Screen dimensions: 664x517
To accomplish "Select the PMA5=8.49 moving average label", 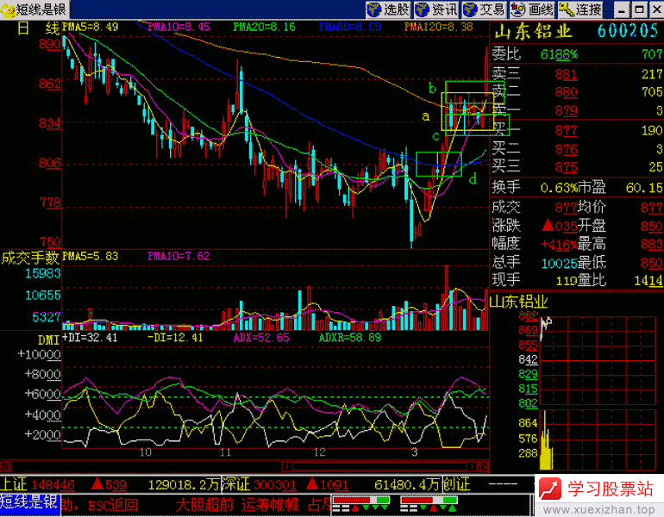I will coord(91,27).
